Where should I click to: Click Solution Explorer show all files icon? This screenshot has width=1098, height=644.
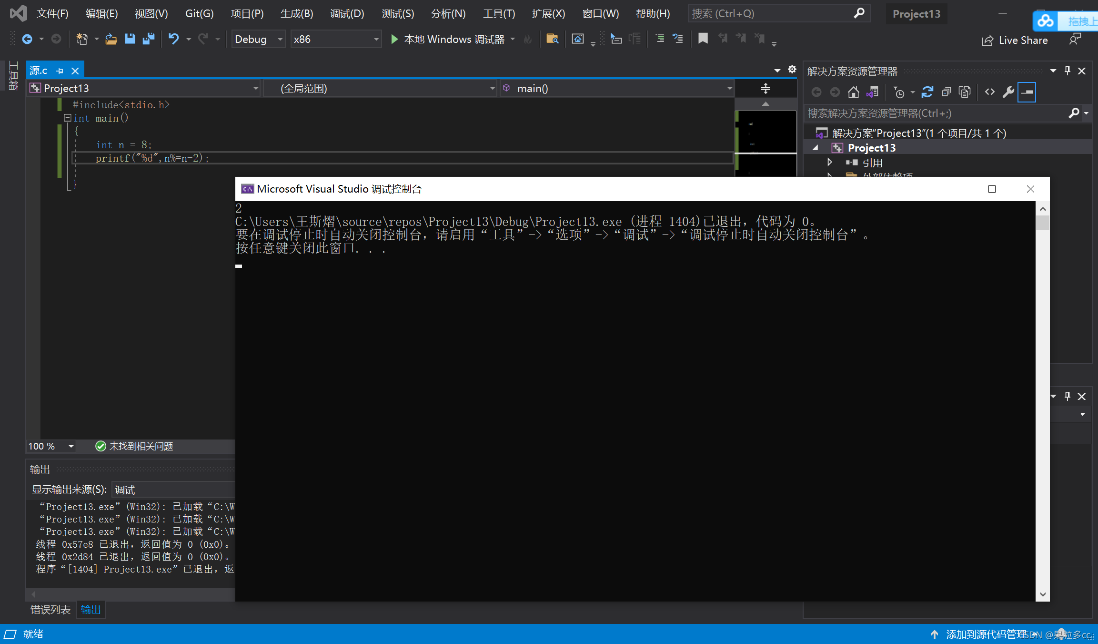[965, 92]
